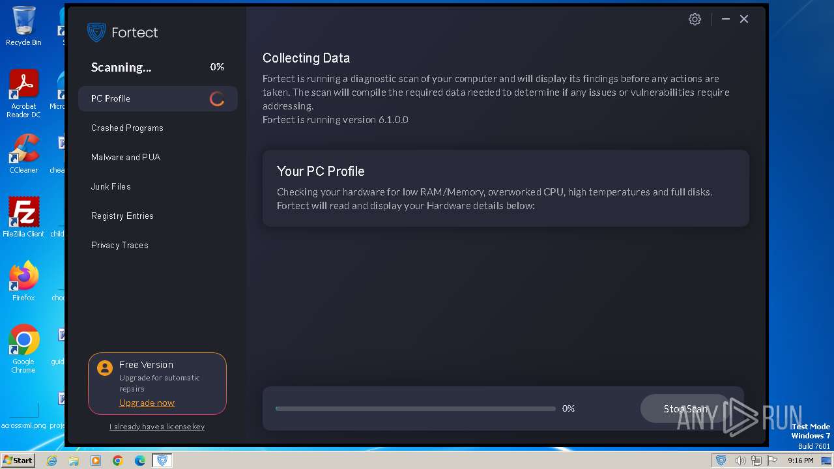The height and width of the screenshot is (469, 834).
Task: Open the Windows Start menu
Action: (18, 461)
